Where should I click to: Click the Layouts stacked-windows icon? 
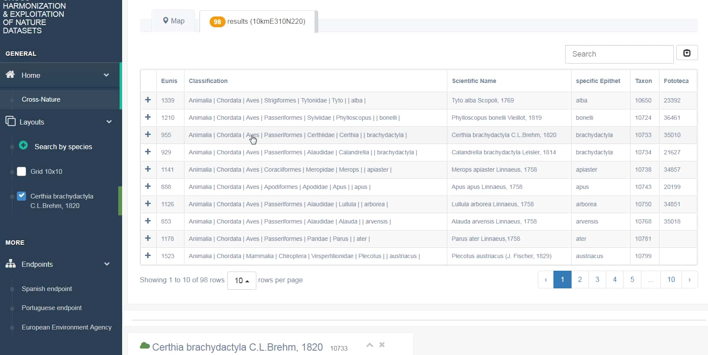[10, 121]
